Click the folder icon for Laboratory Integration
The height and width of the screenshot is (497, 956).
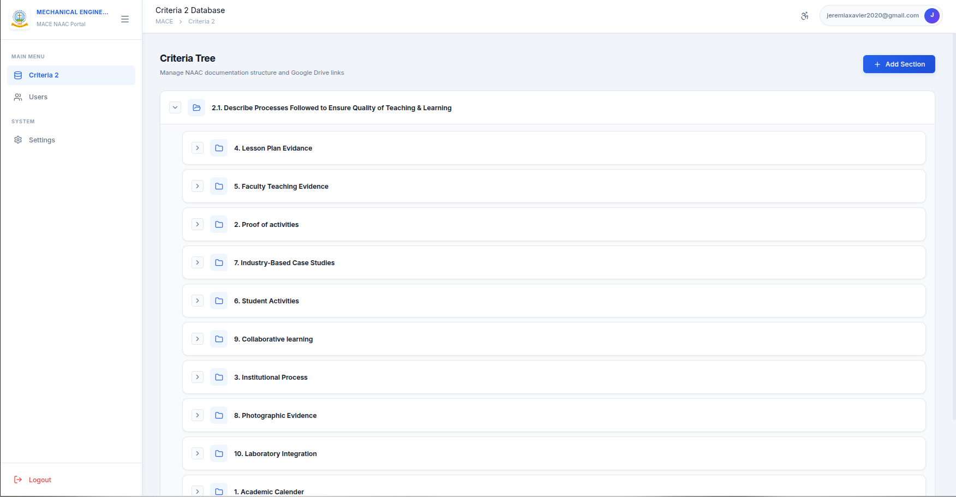click(x=219, y=453)
